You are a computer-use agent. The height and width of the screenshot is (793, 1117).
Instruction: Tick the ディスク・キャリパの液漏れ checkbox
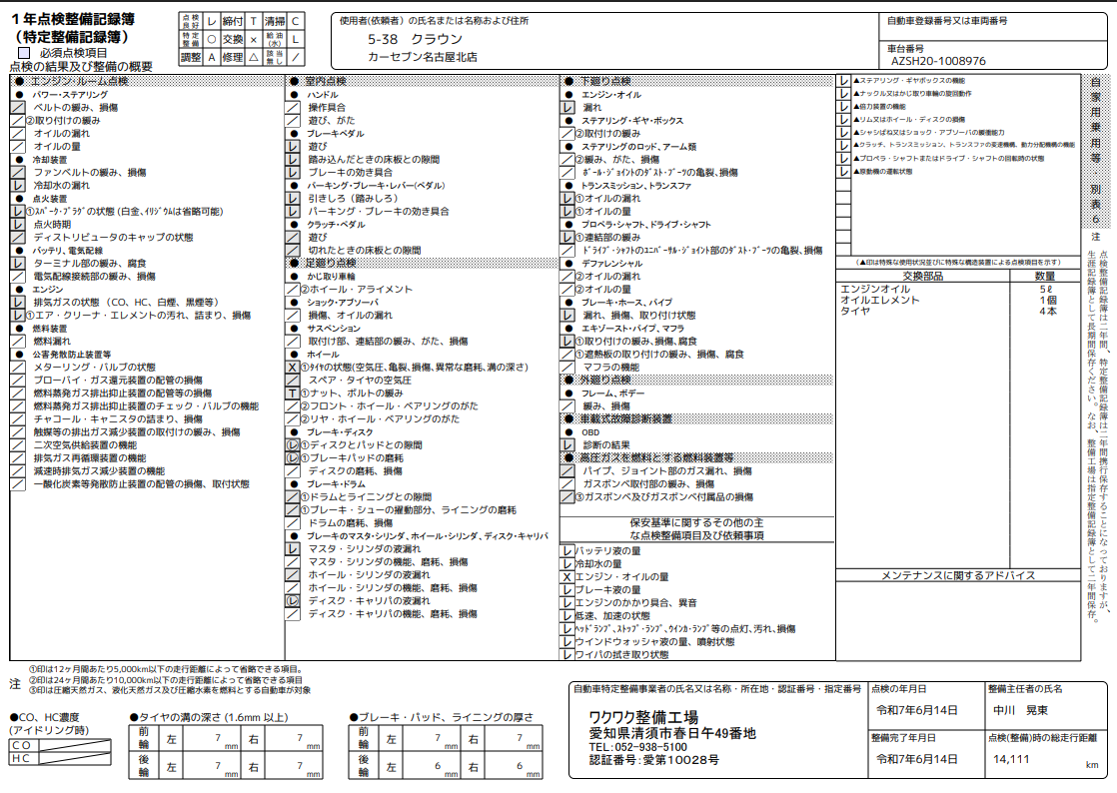tap(292, 601)
